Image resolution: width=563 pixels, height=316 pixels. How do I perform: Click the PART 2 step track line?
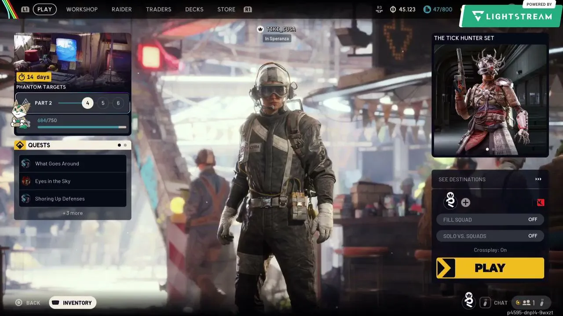[70, 103]
